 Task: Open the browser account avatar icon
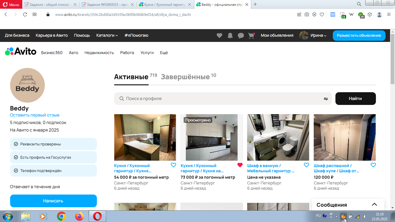tap(379, 14)
